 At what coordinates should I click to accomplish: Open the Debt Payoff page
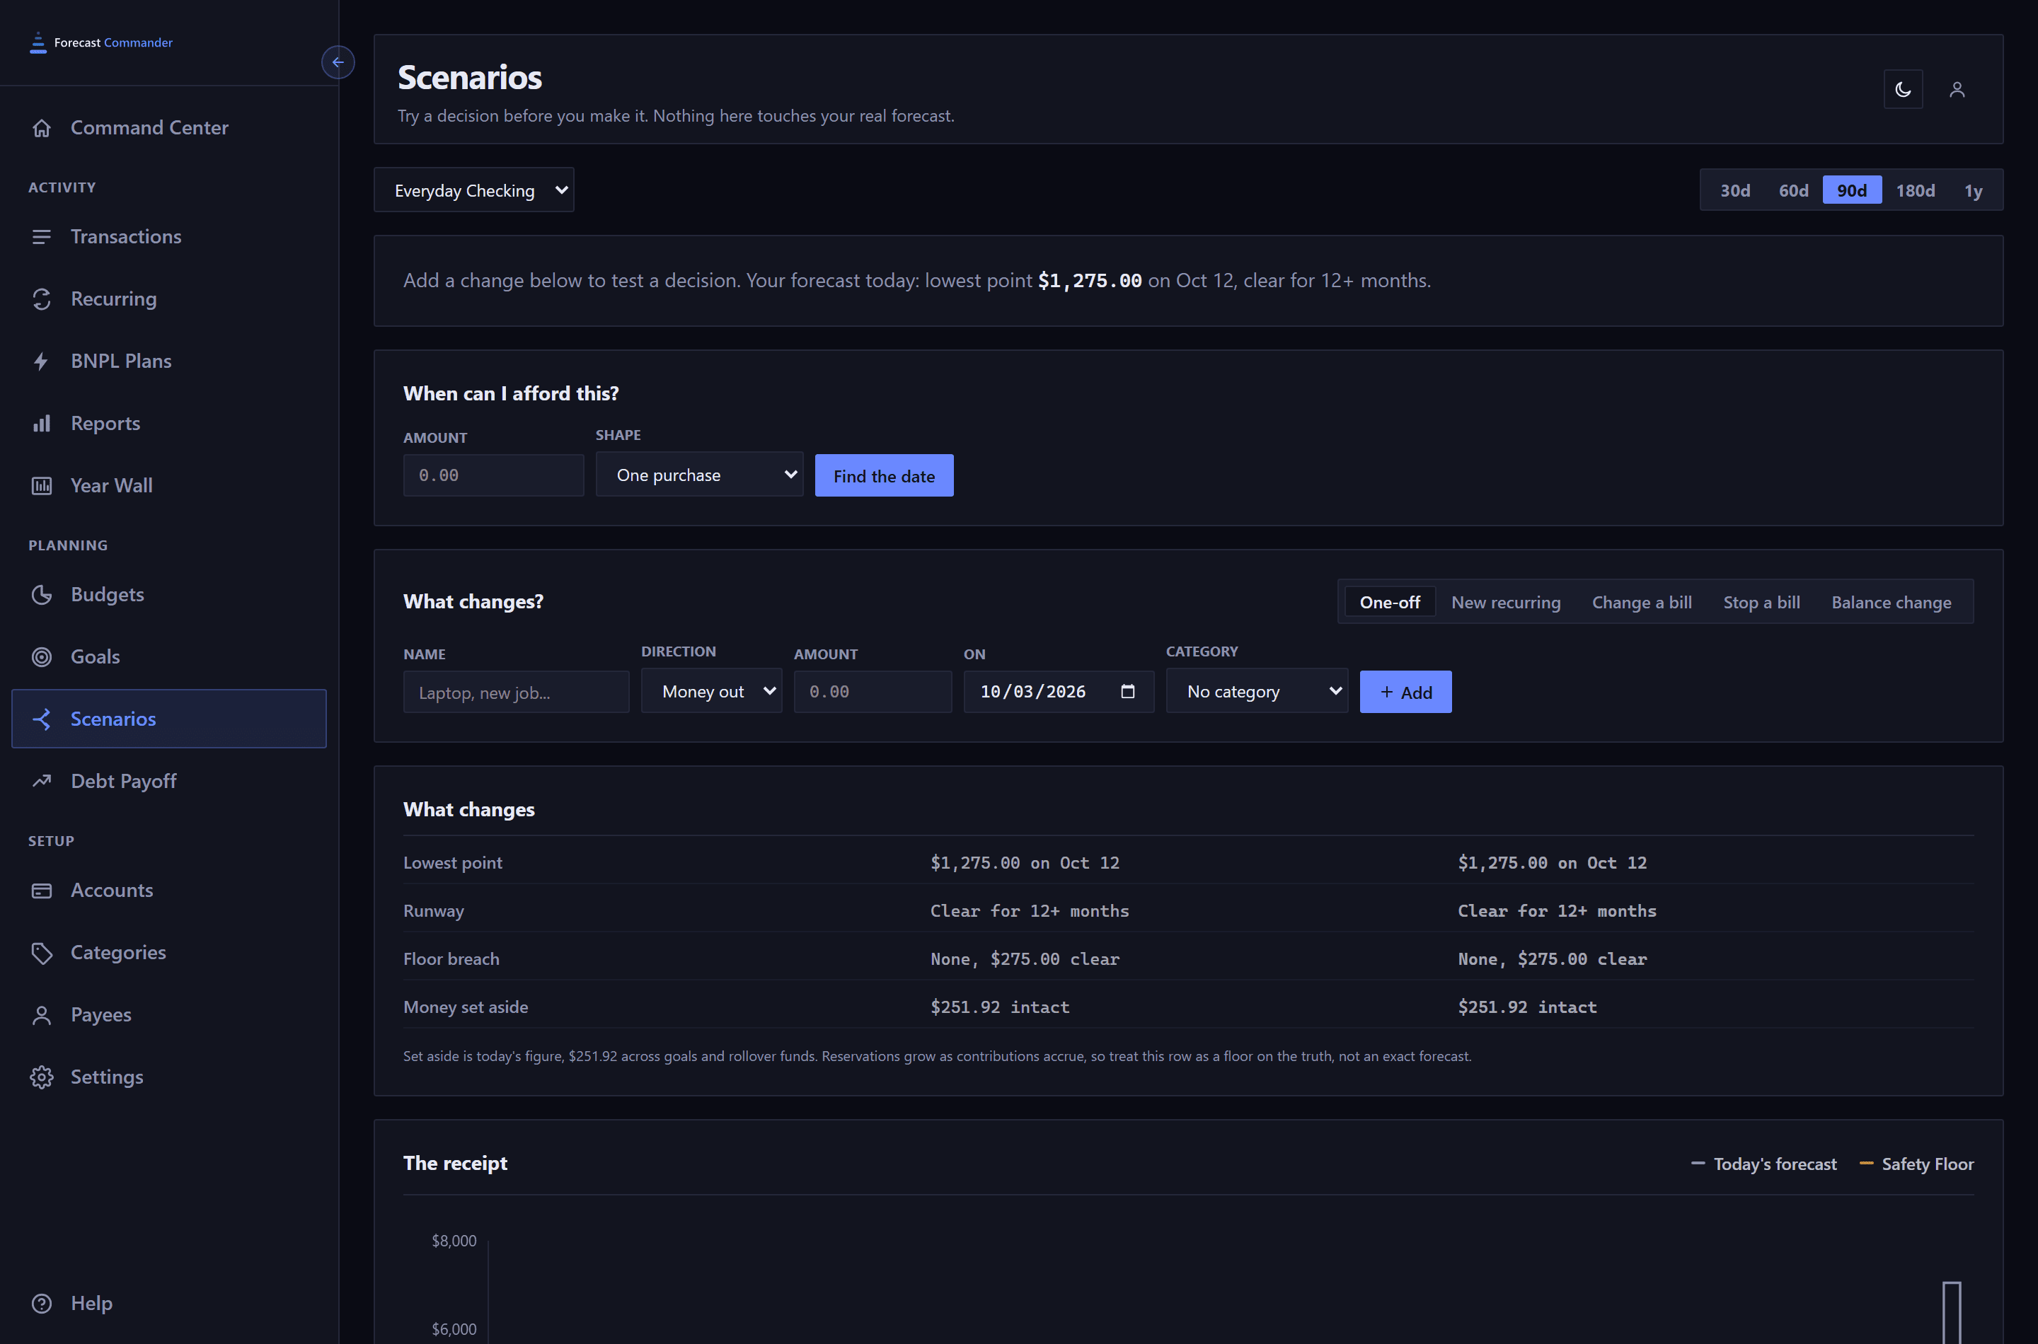[x=169, y=781]
